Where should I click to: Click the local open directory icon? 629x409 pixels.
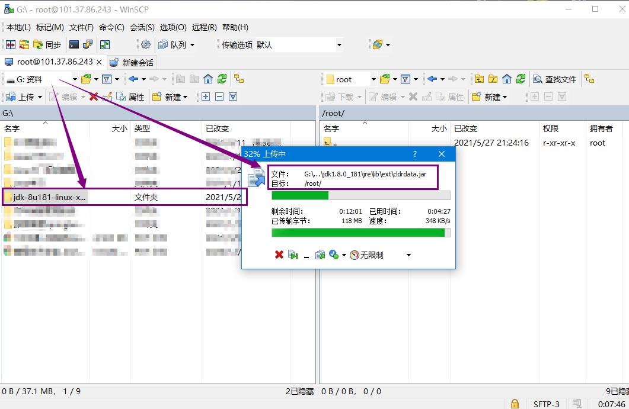point(86,79)
